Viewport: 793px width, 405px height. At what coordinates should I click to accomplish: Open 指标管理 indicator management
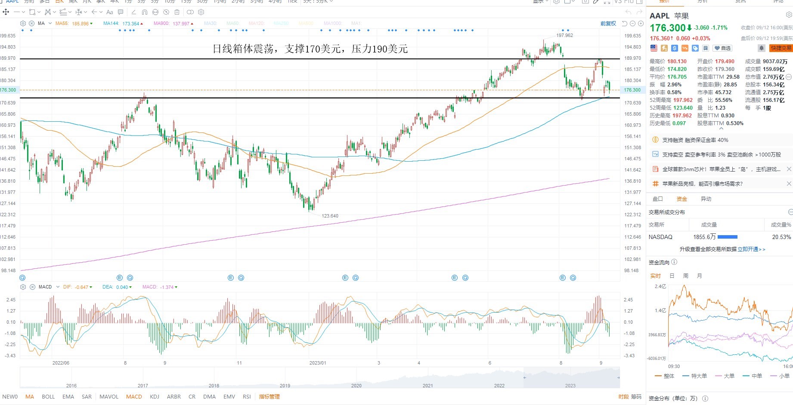point(269,396)
